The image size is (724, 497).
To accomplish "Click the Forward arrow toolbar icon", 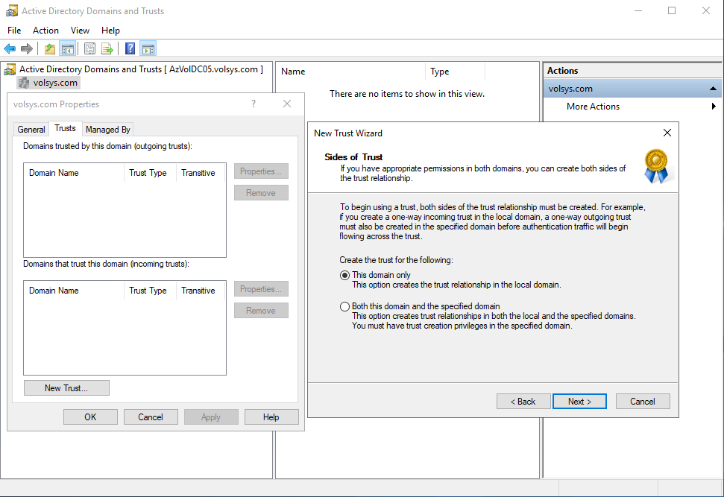I will [x=27, y=49].
